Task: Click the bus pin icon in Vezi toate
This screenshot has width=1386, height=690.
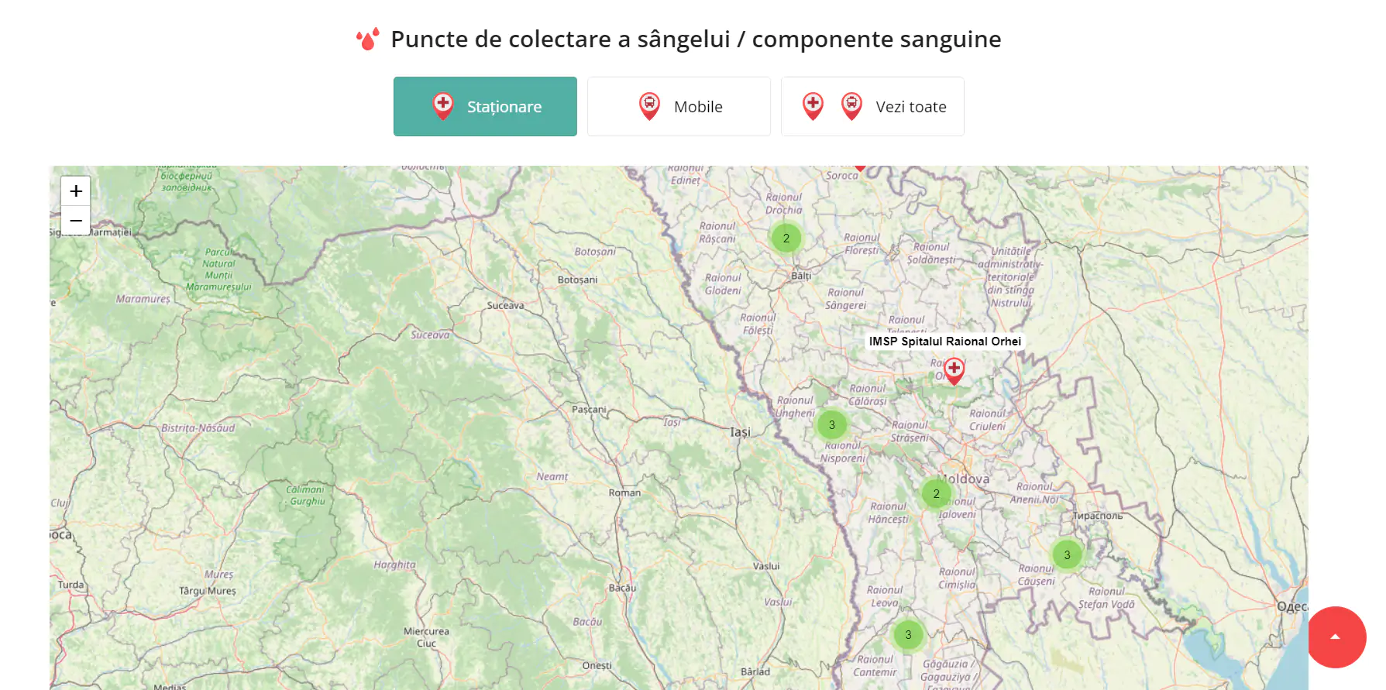Action: click(852, 106)
